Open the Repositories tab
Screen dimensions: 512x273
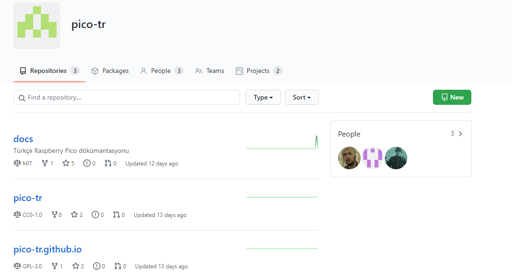[x=49, y=71]
